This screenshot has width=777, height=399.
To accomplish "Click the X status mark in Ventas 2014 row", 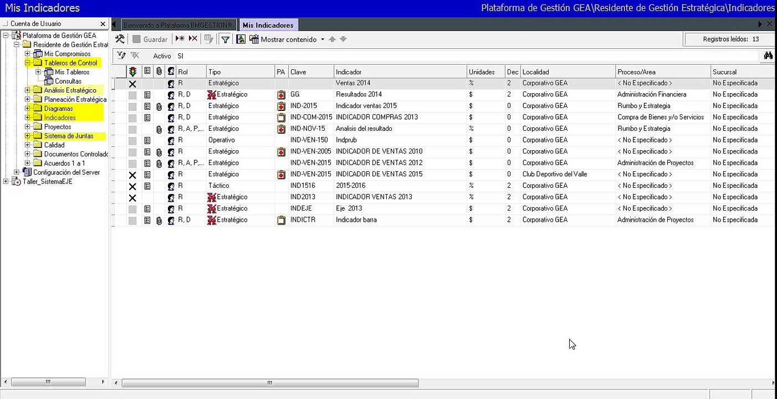I will [132, 84].
